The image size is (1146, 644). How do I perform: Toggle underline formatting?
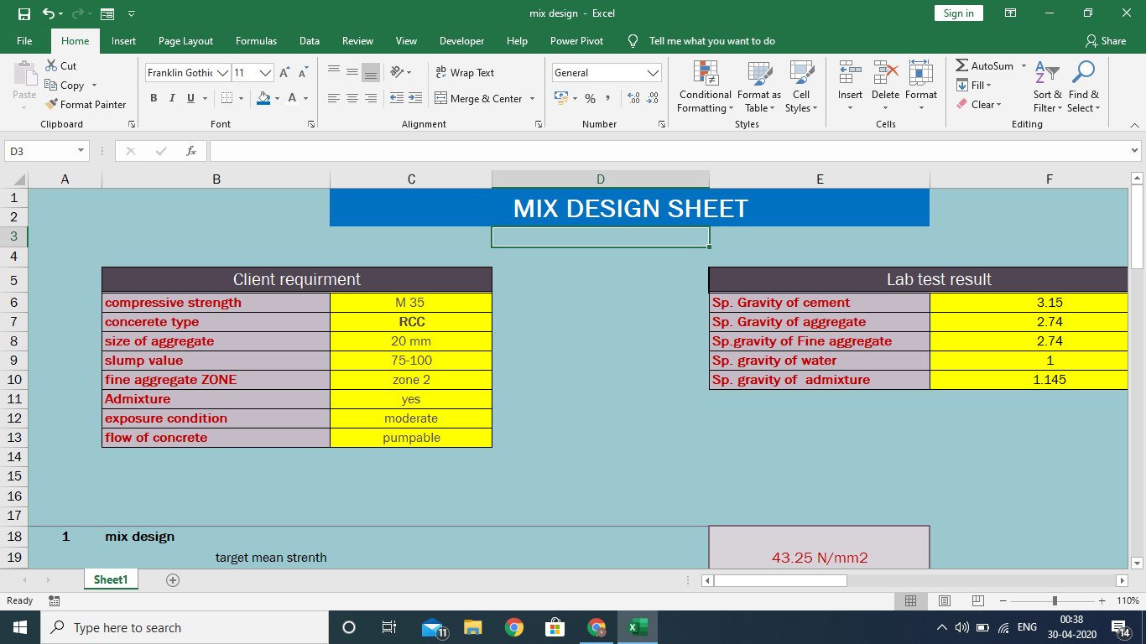[x=189, y=98]
